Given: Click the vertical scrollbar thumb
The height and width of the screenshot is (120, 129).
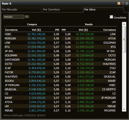Looking at the screenshot, I should pyautogui.click(x=124, y=39).
